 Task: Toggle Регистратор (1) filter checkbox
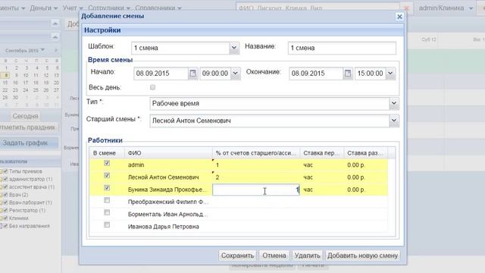click(5, 210)
